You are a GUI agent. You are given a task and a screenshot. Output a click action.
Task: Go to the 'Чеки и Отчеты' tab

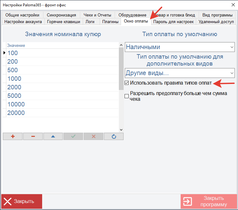[x=97, y=15]
